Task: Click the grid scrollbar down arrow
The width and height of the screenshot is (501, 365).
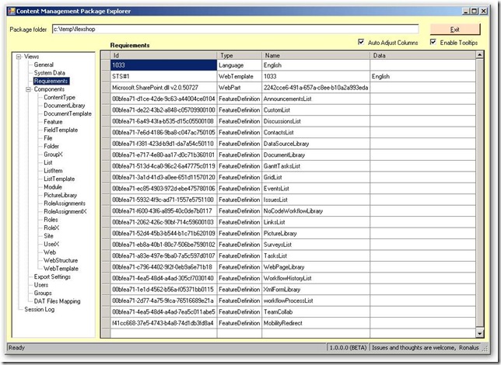Action: 479,334
